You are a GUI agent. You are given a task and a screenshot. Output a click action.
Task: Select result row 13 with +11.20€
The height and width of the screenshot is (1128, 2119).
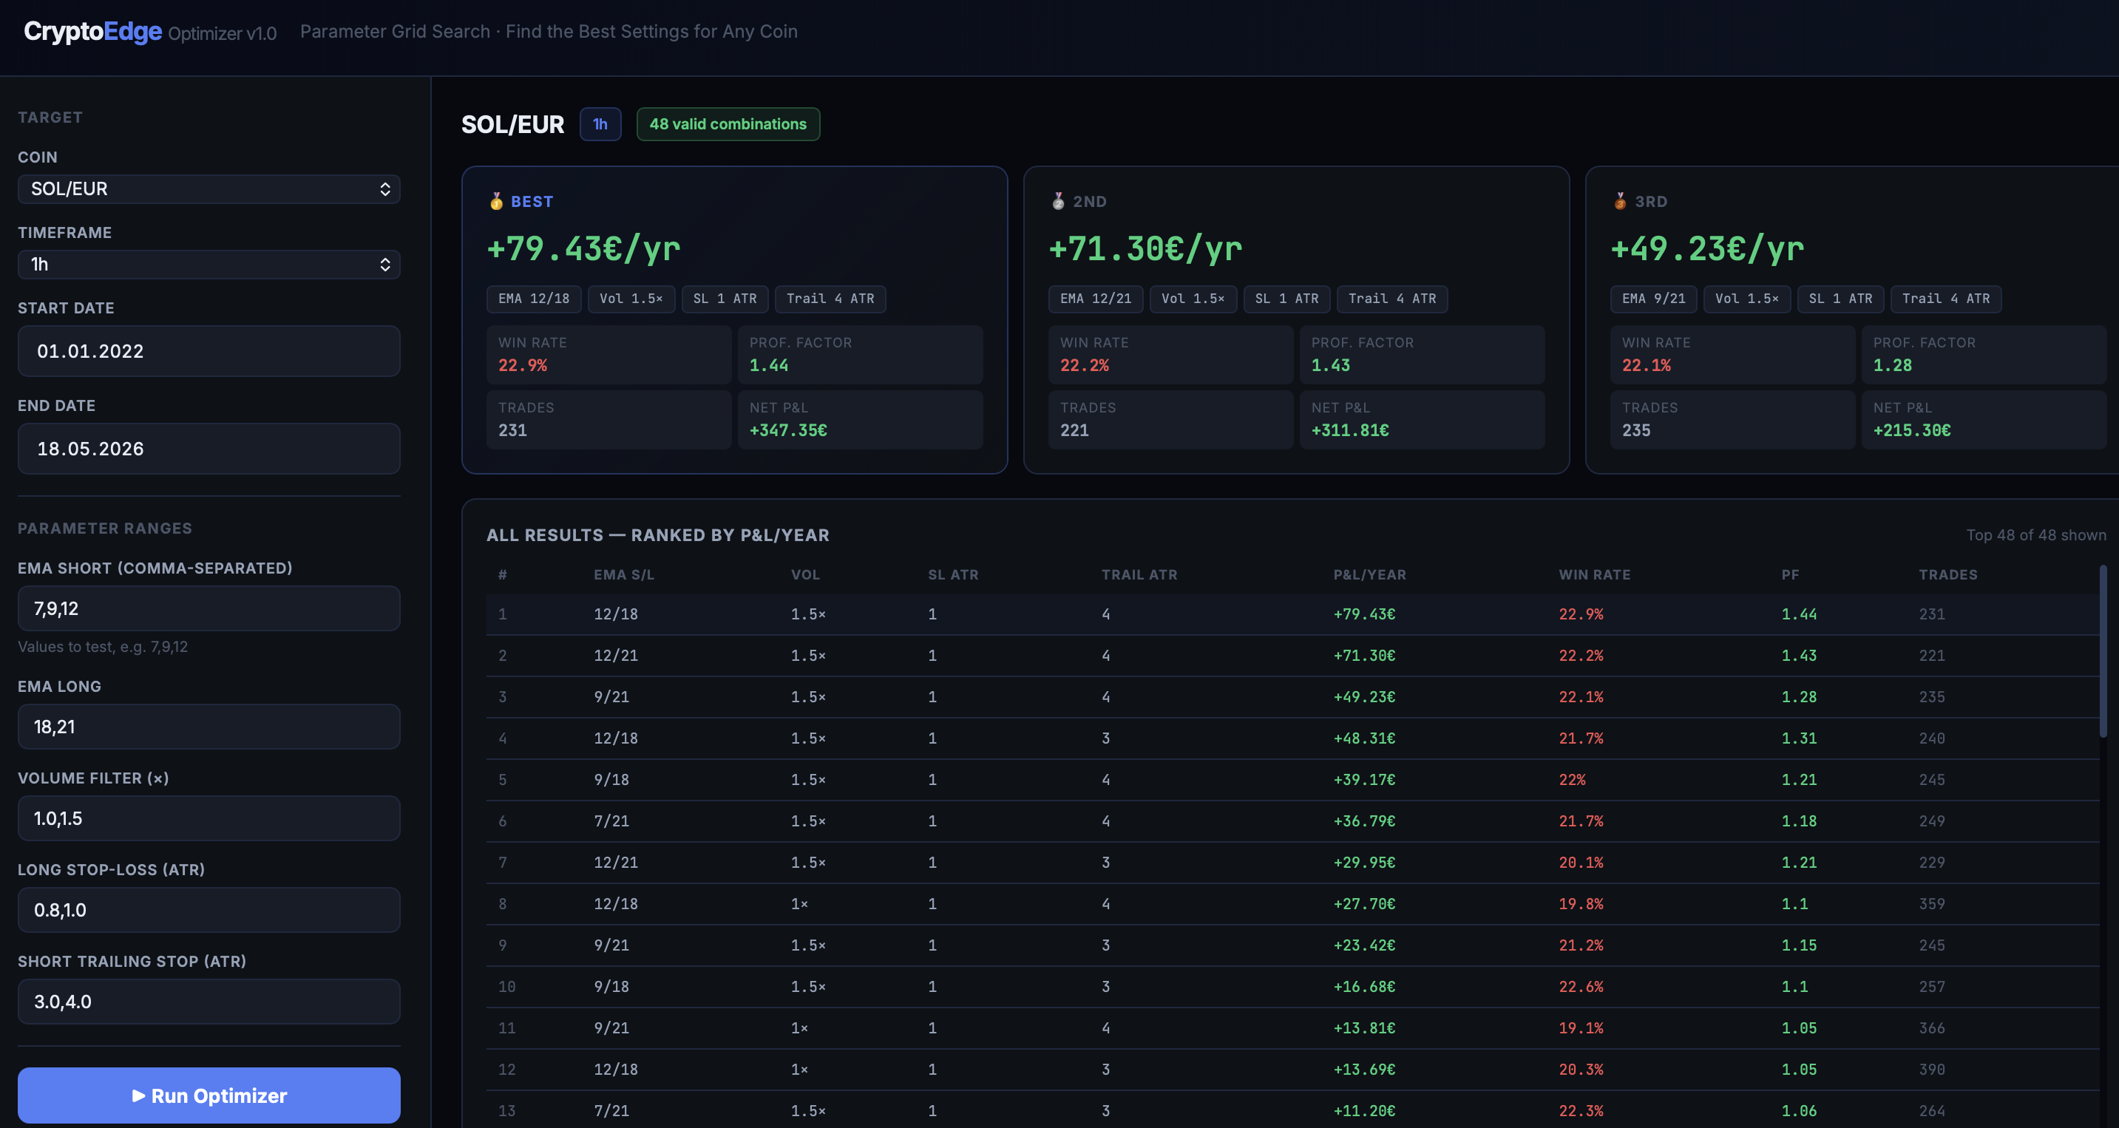[1292, 1111]
